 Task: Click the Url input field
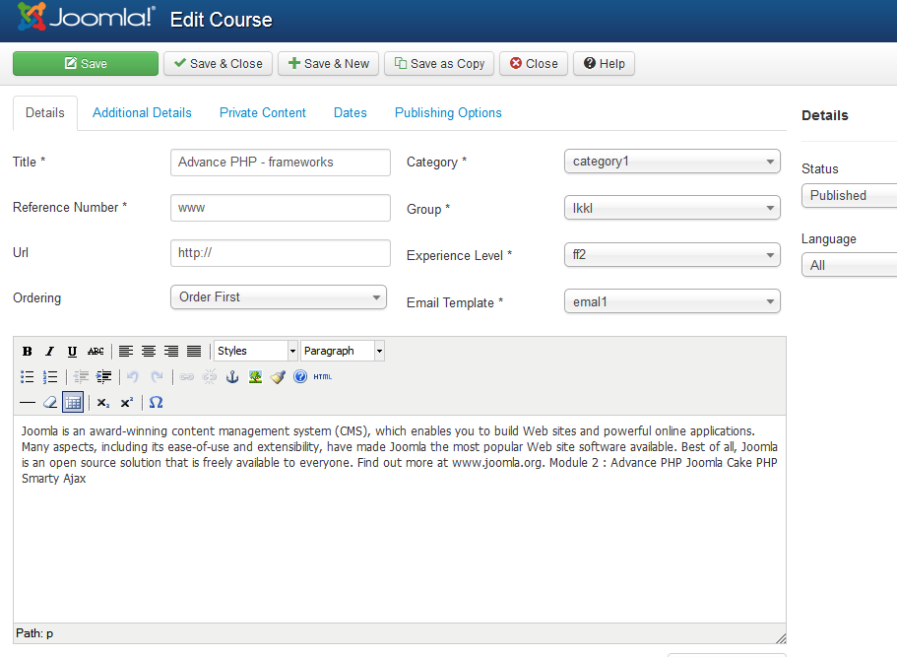(280, 253)
